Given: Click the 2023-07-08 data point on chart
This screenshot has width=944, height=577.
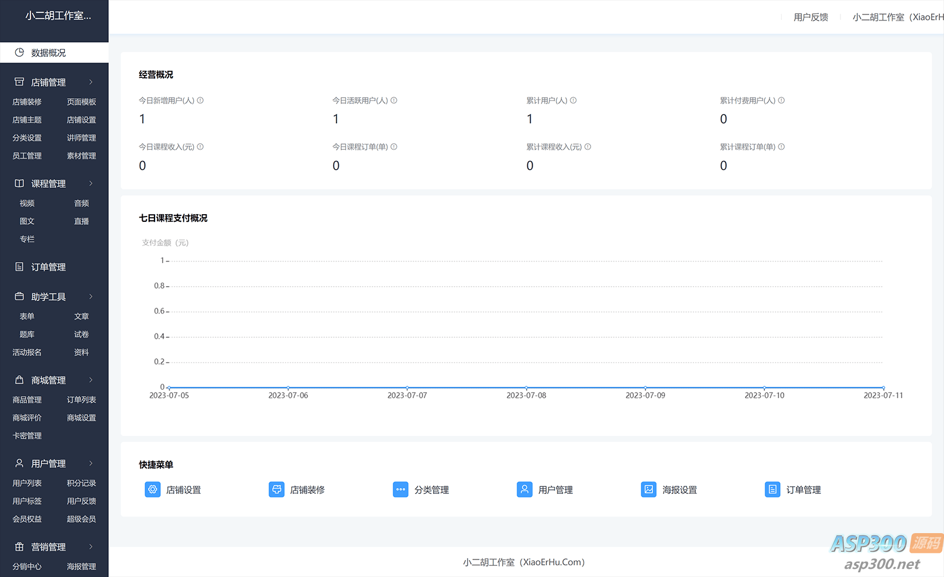Looking at the screenshot, I should click(526, 387).
